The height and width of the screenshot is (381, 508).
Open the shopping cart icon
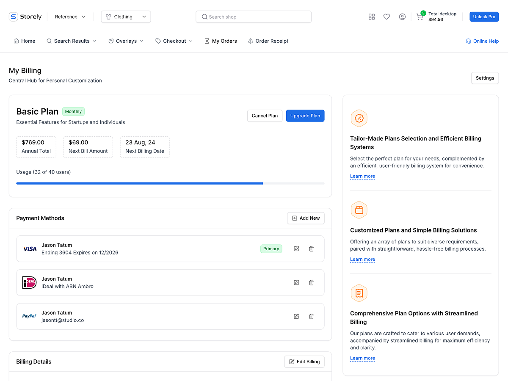(x=420, y=17)
